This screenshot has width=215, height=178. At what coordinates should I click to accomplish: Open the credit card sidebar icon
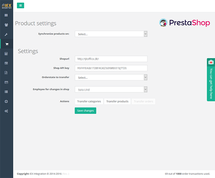coord(6,82)
